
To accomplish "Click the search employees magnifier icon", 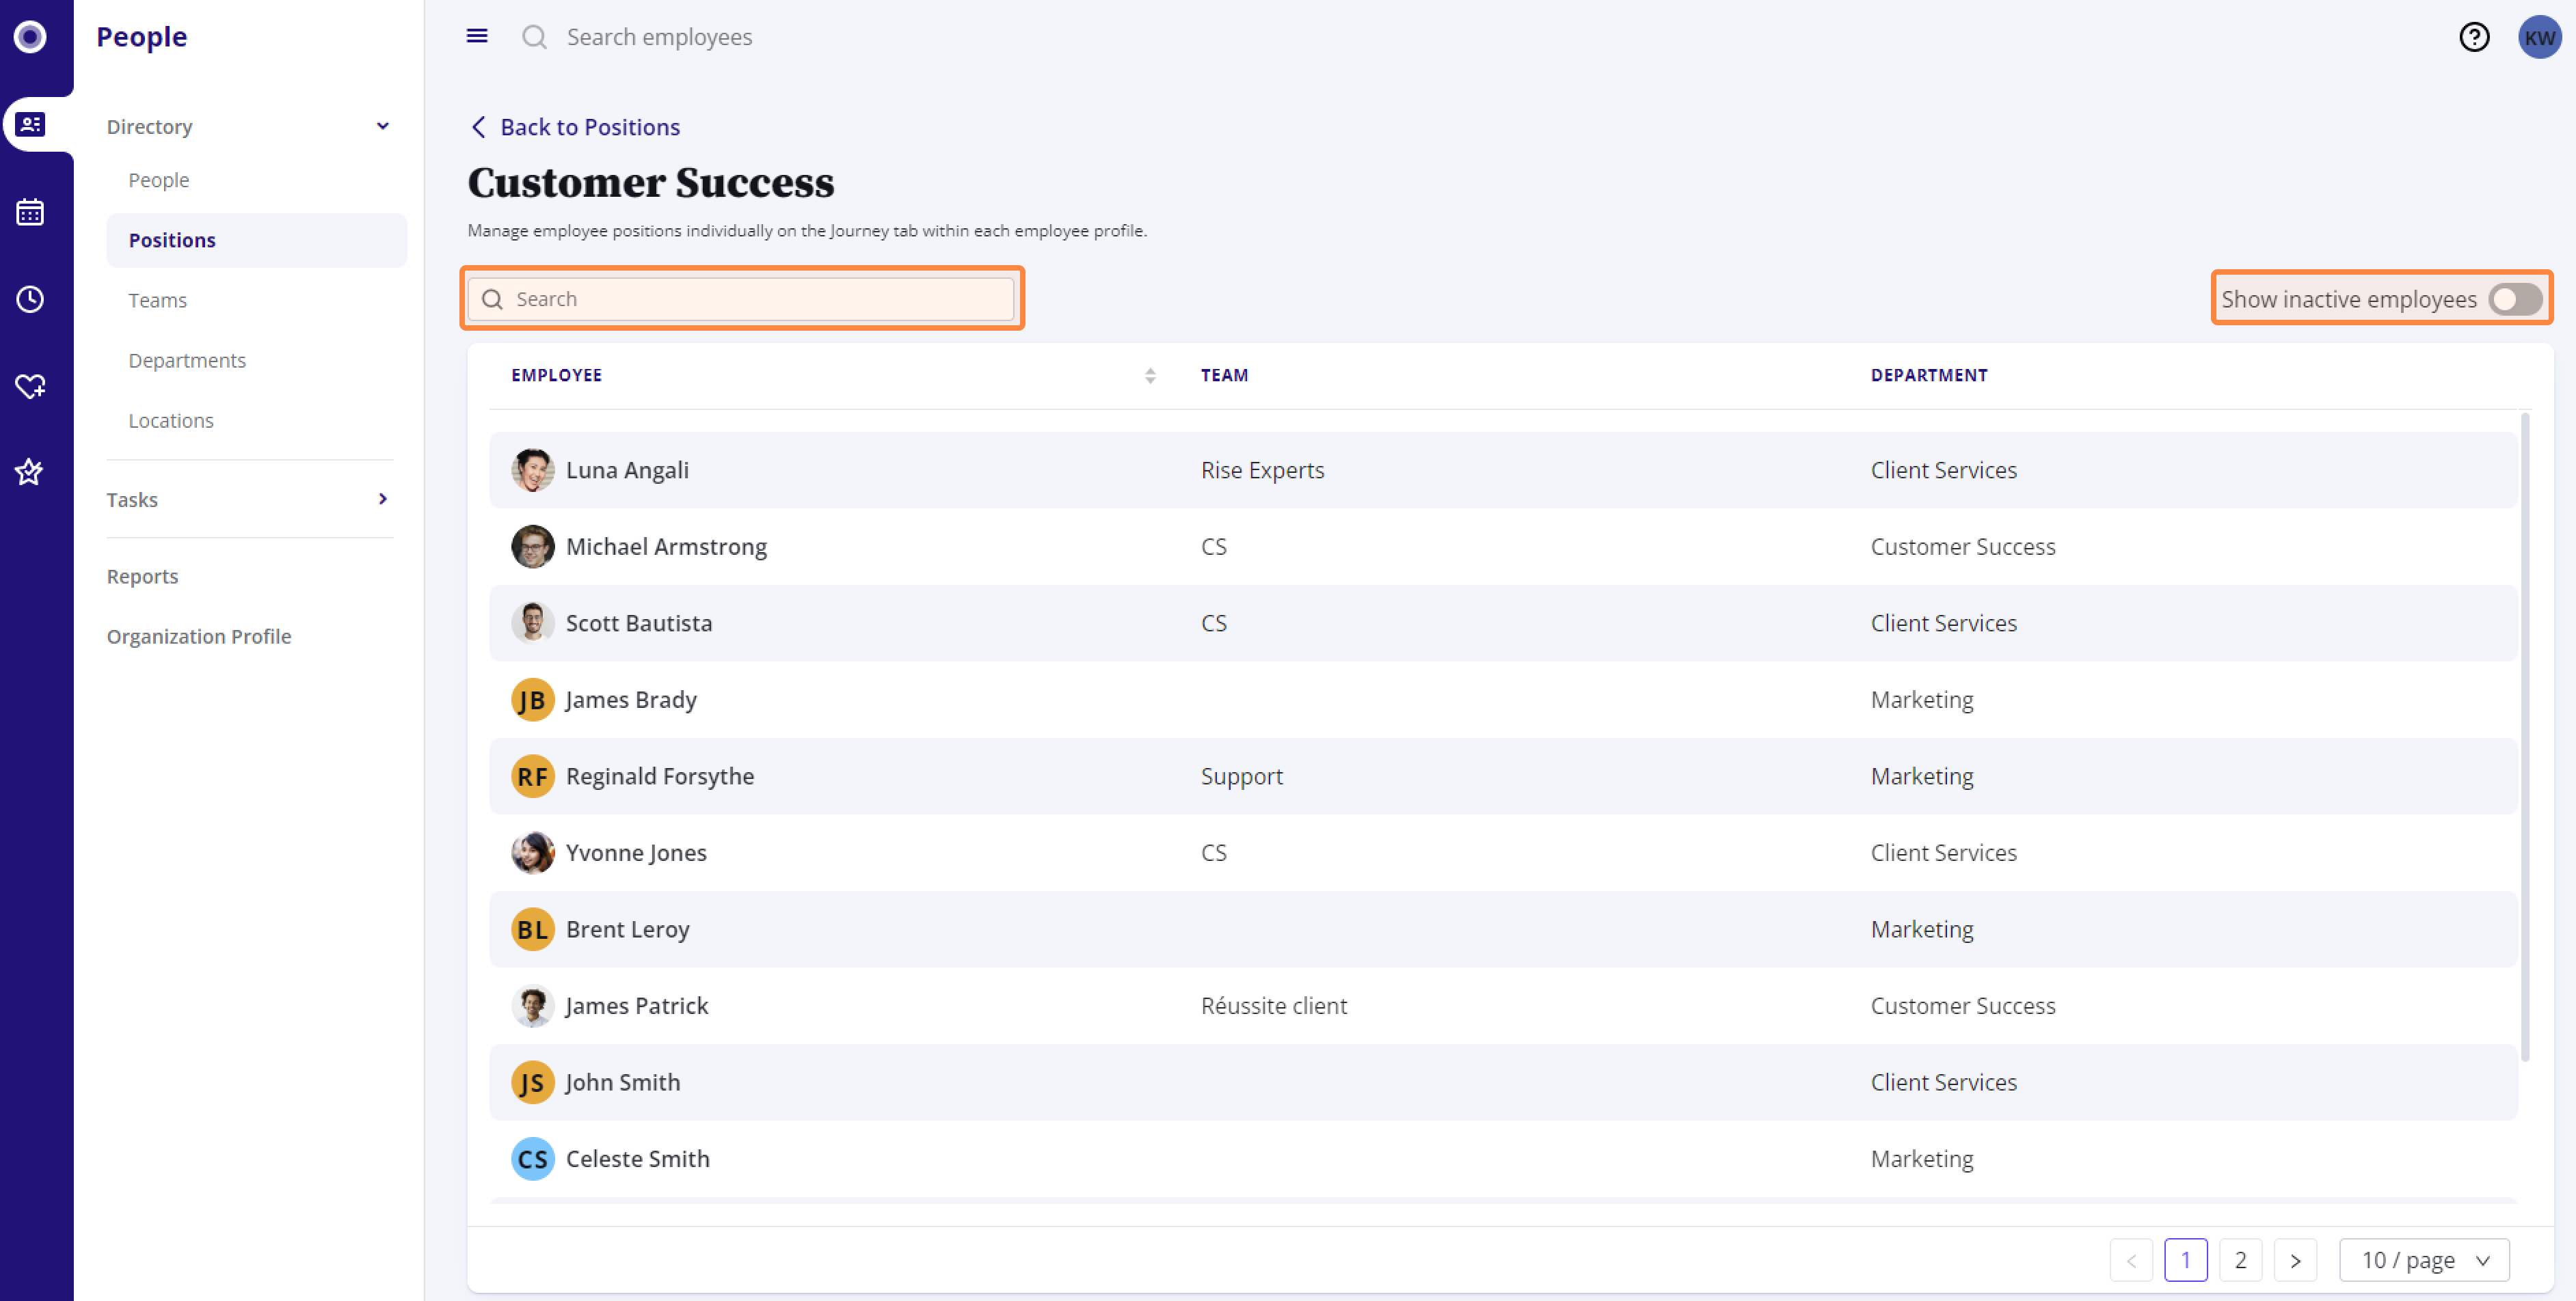I will [x=535, y=37].
